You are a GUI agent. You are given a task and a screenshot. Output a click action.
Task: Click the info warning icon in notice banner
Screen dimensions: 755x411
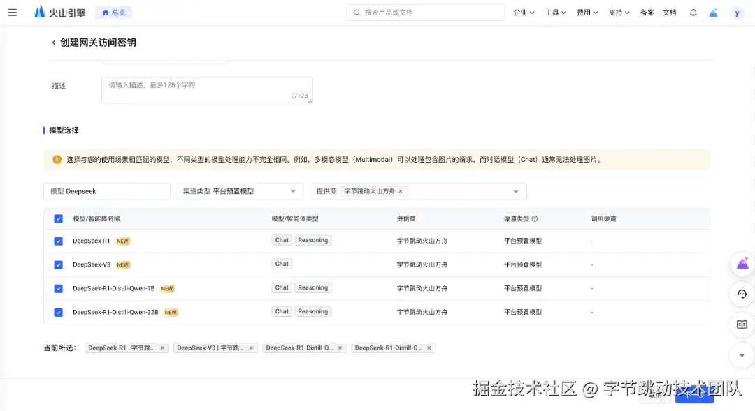coord(57,160)
